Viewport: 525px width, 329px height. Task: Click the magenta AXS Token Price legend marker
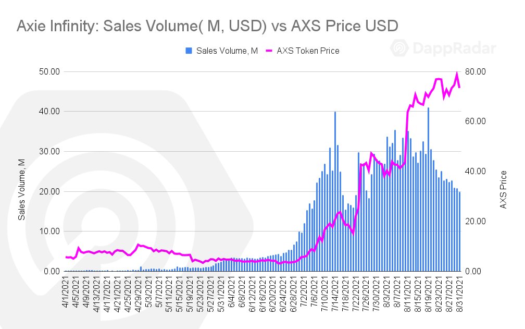pos(269,51)
